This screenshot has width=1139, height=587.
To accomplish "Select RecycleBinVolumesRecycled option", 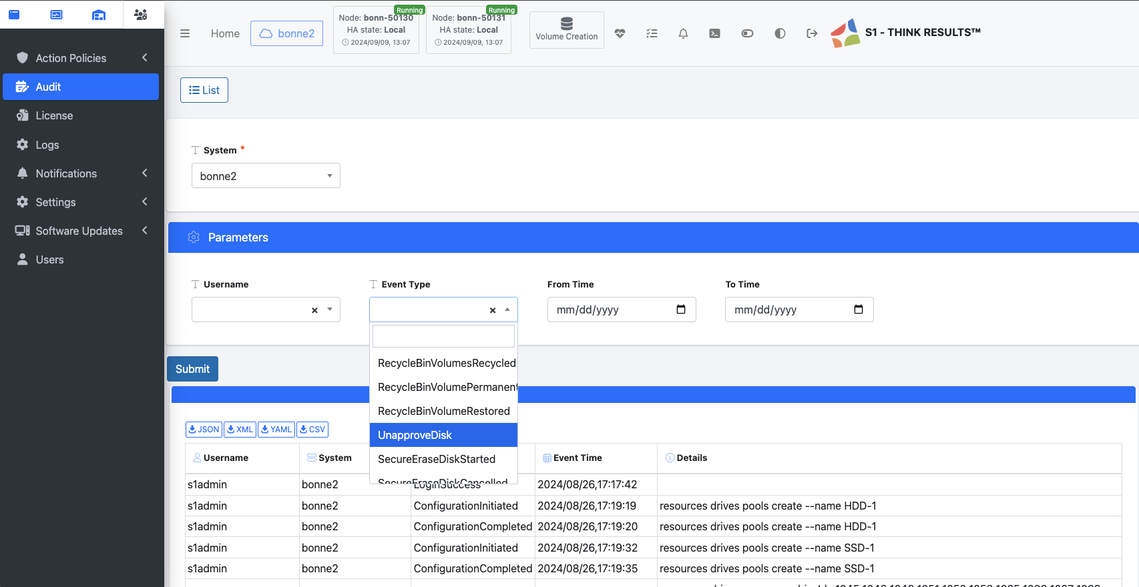I will [x=443, y=363].
